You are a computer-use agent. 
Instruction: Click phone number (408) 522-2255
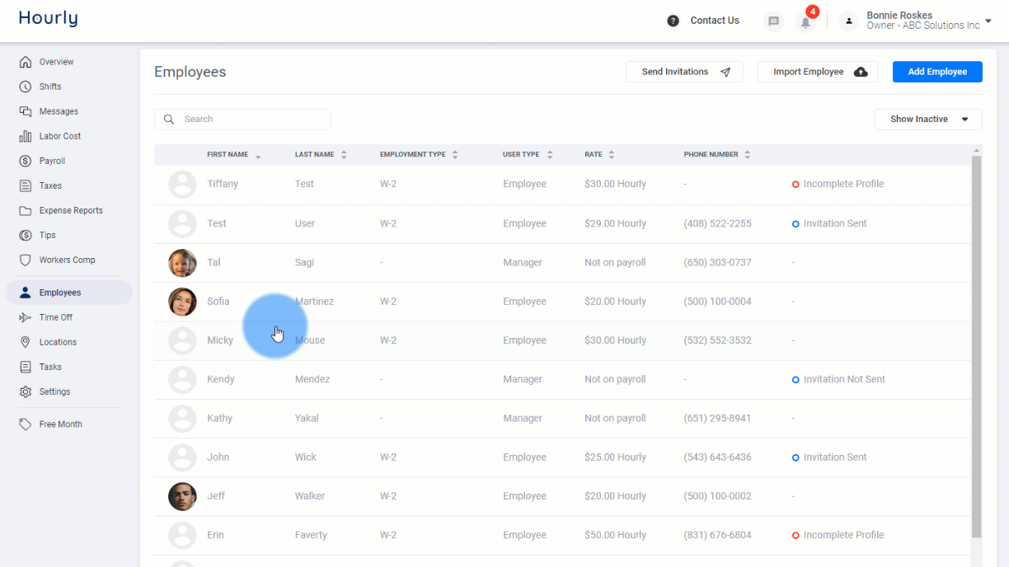717,223
